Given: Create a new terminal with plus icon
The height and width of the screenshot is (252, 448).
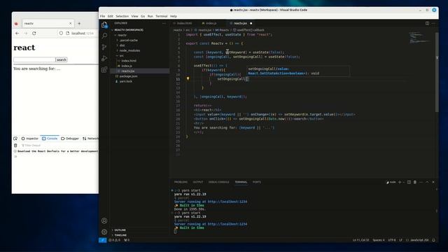Looking at the screenshot, I should coord(400,182).
